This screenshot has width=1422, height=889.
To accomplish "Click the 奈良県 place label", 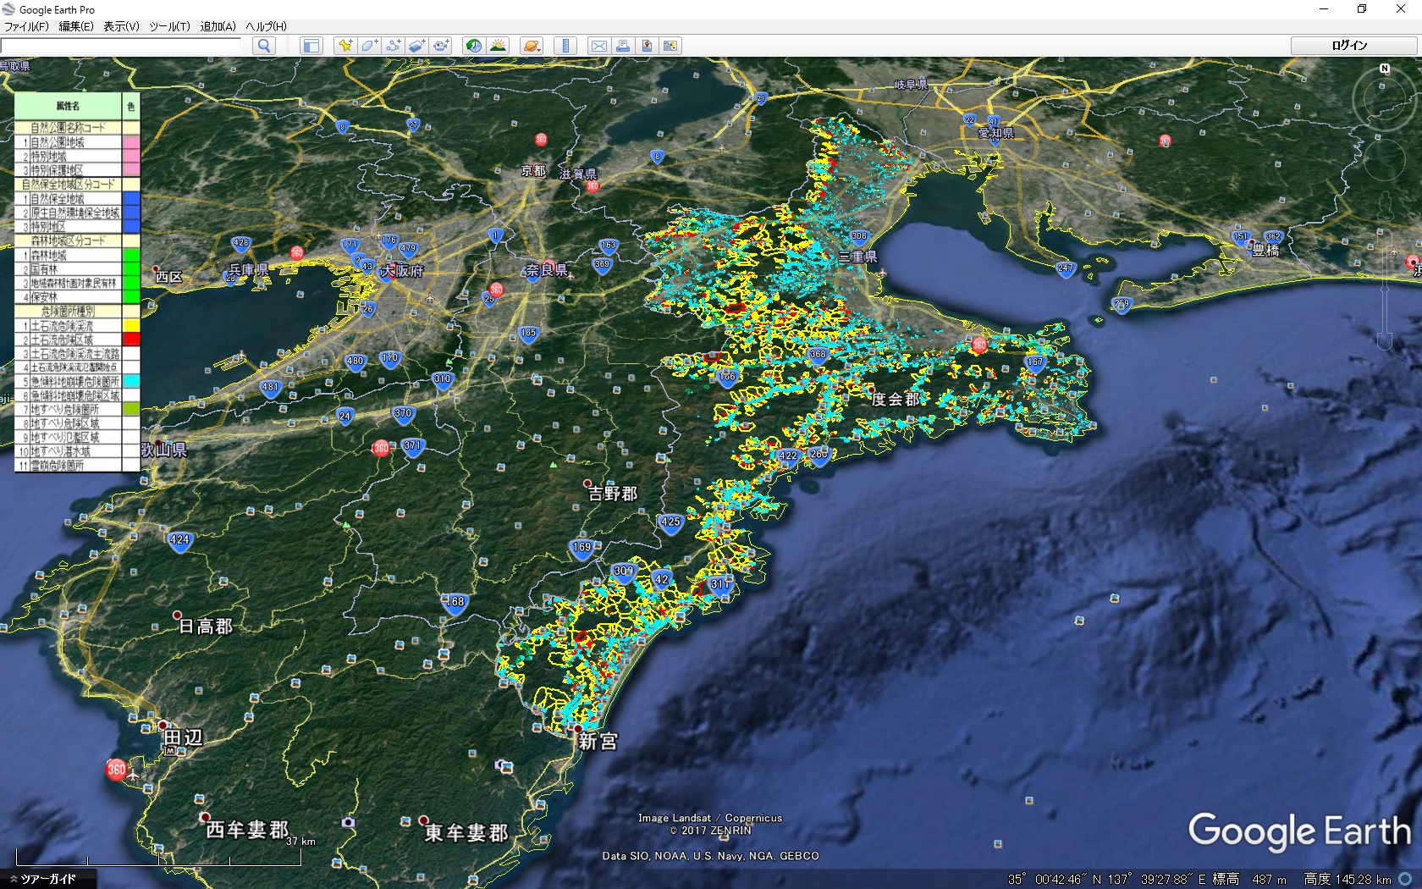I will tap(547, 271).
